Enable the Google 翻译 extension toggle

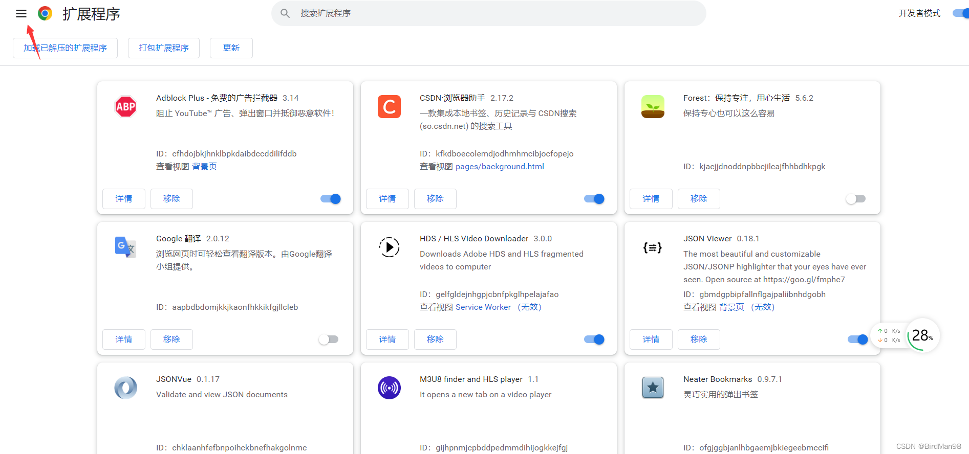(x=329, y=339)
